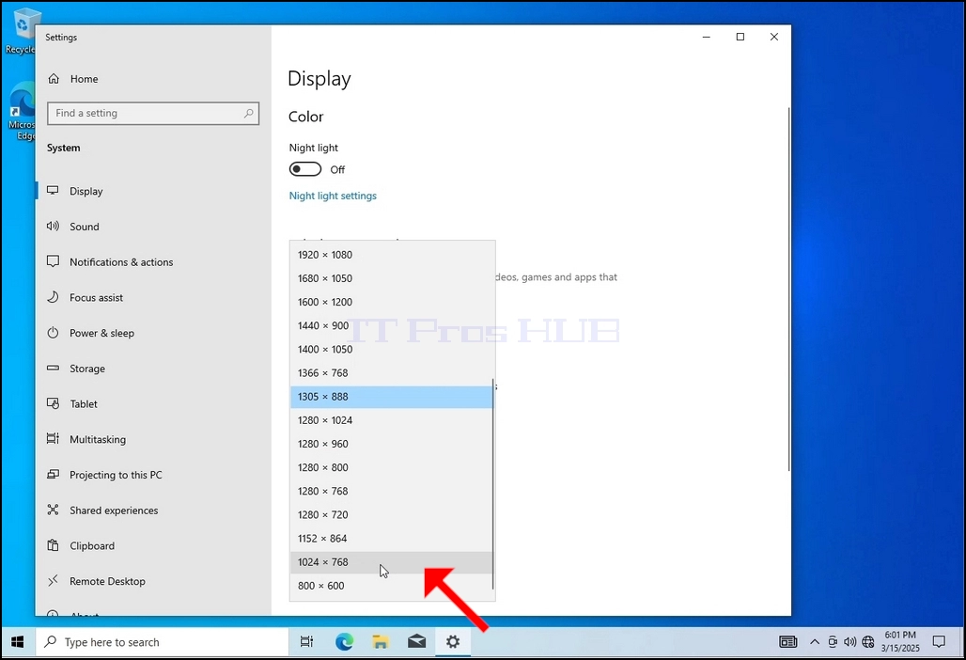966x660 pixels.
Task: Open Clipboard settings in sidebar
Action: tap(92, 546)
